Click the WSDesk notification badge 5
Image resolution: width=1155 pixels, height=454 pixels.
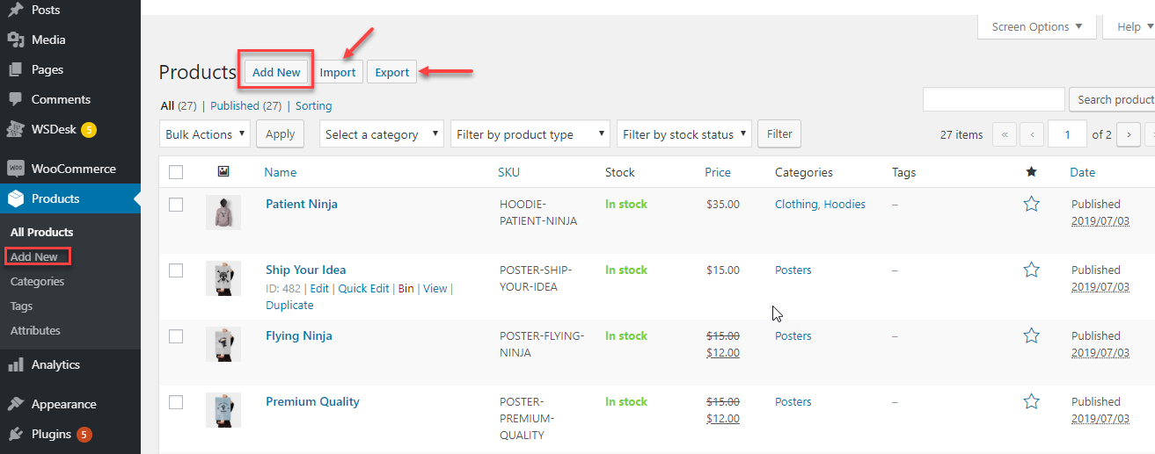pos(89,130)
